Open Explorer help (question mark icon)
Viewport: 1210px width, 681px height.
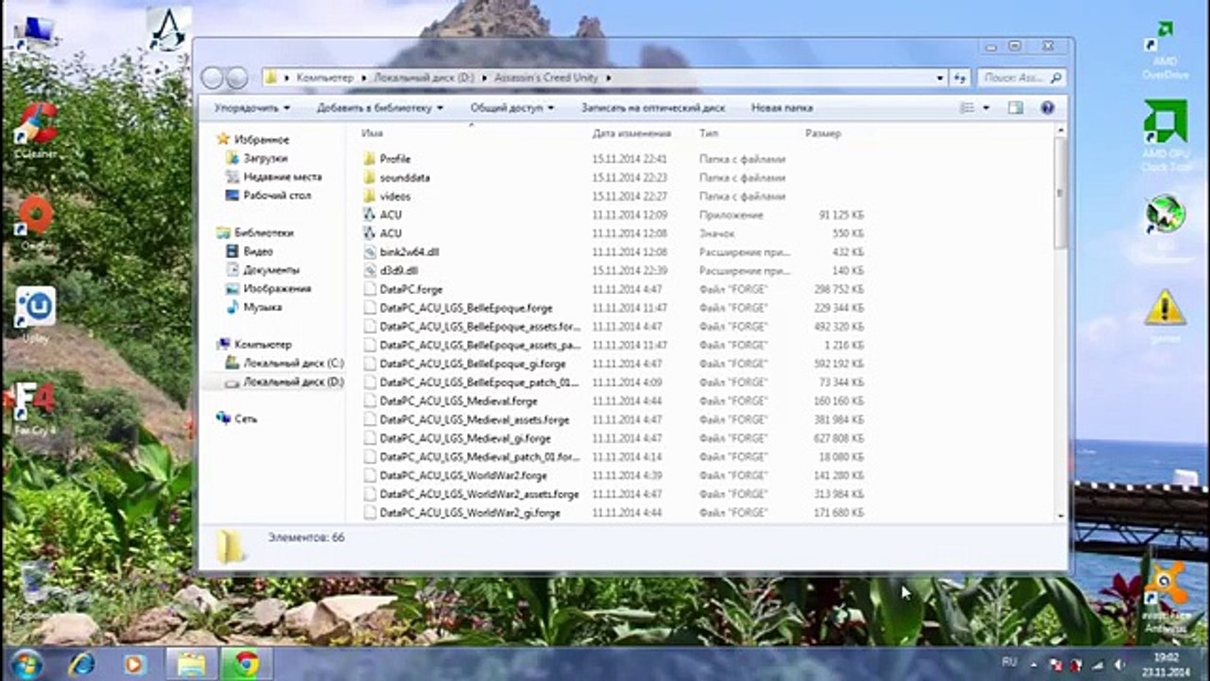point(1047,108)
